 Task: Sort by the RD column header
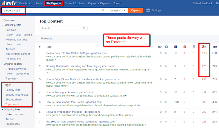click(160, 47)
